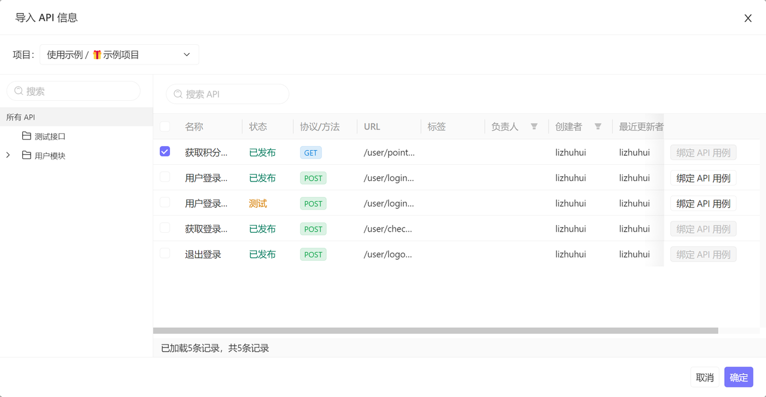This screenshot has width=766, height=397.
Task: Expand the 用户模块 folder arrow
Action: pos(8,155)
